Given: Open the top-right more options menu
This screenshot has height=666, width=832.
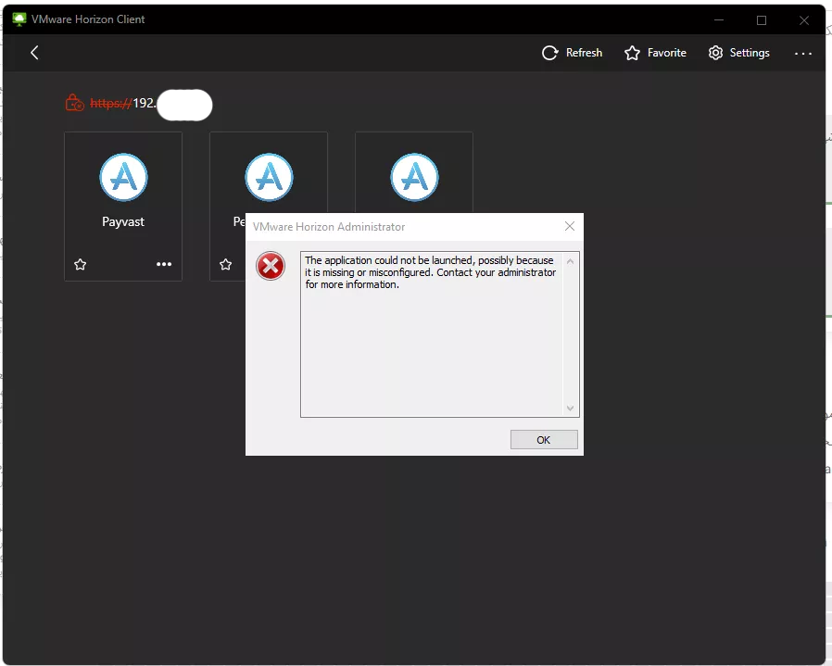Looking at the screenshot, I should (803, 53).
